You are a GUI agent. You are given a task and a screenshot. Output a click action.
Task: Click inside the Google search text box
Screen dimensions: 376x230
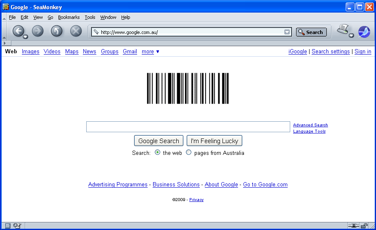(188, 127)
